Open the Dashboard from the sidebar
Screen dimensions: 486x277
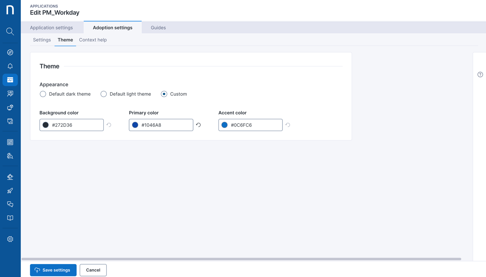coord(10,52)
